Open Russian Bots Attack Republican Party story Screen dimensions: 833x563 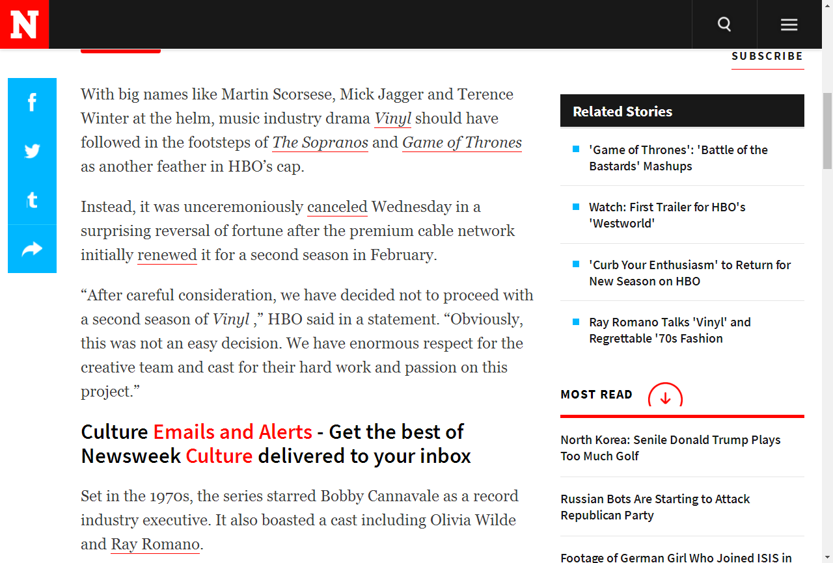(655, 507)
